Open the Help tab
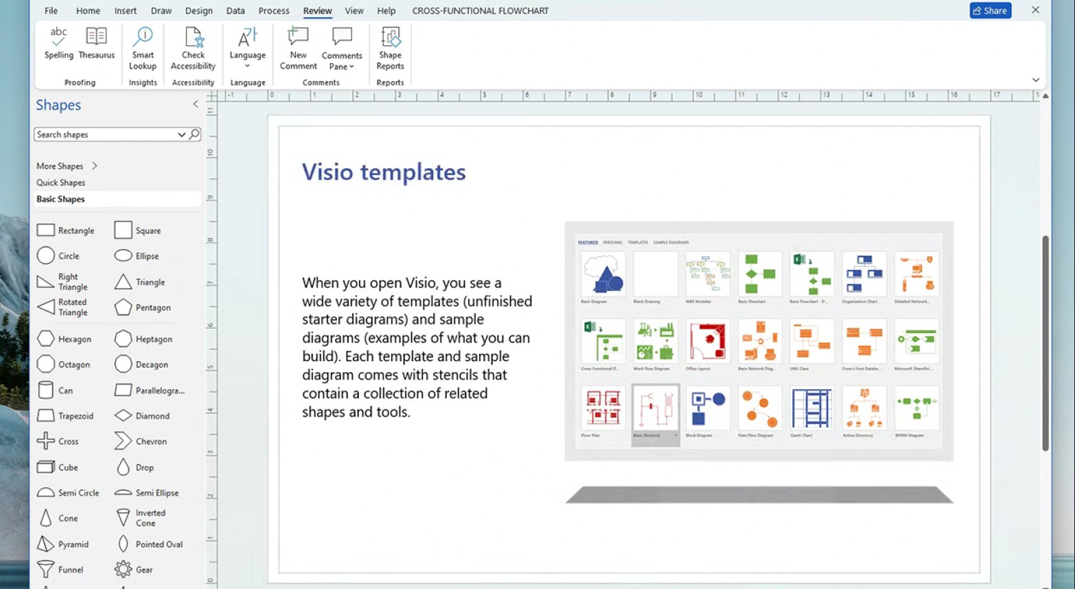Viewport: 1075px width, 589px height. coord(386,11)
